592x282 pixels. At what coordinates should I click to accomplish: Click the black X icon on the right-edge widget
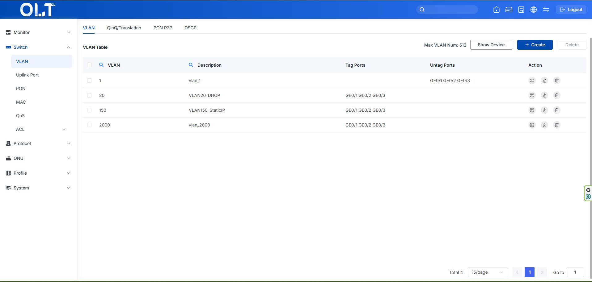pyautogui.click(x=588, y=190)
